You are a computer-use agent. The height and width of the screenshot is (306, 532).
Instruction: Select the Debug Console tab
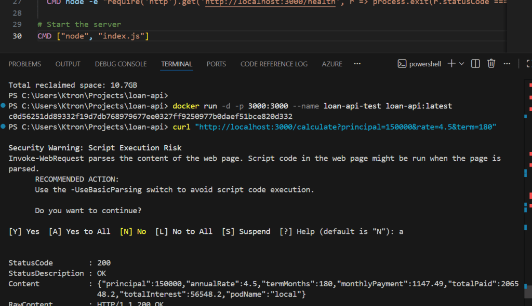coord(121,64)
